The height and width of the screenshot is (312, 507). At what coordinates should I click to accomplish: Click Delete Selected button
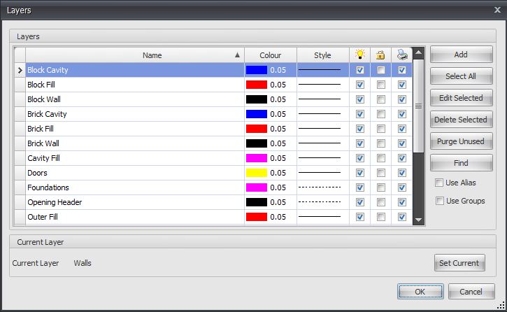[x=461, y=120]
